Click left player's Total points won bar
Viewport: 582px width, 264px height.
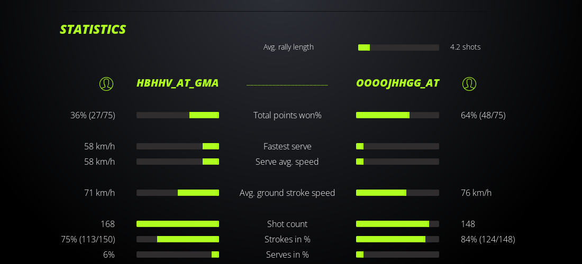click(x=178, y=115)
